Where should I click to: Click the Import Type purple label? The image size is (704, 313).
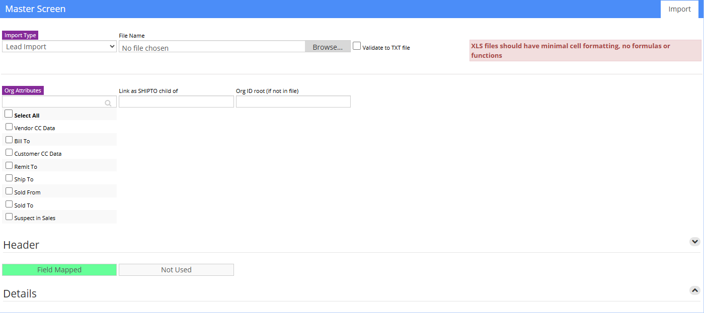20,36
